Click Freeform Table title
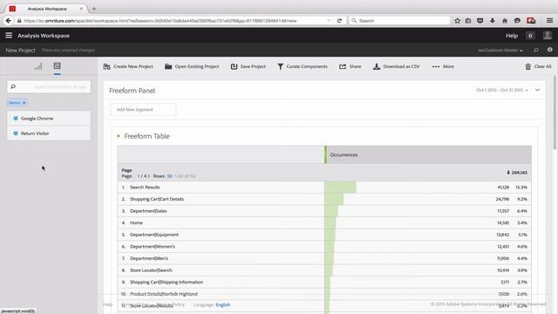Screen dimensions: 558x314 [x=146, y=136]
